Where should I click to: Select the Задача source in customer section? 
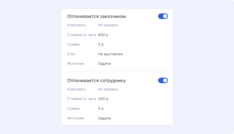(x=104, y=64)
